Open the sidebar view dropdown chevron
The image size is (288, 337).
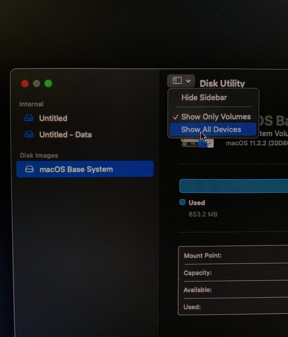pyautogui.click(x=188, y=81)
